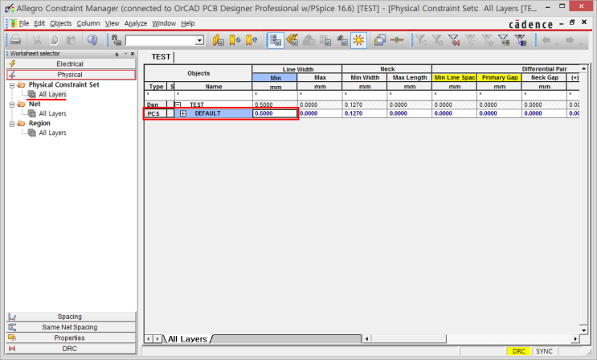Click the yellow bookmark icon with down arrow
This screenshot has width=597, height=360.
click(x=235, y=40)
